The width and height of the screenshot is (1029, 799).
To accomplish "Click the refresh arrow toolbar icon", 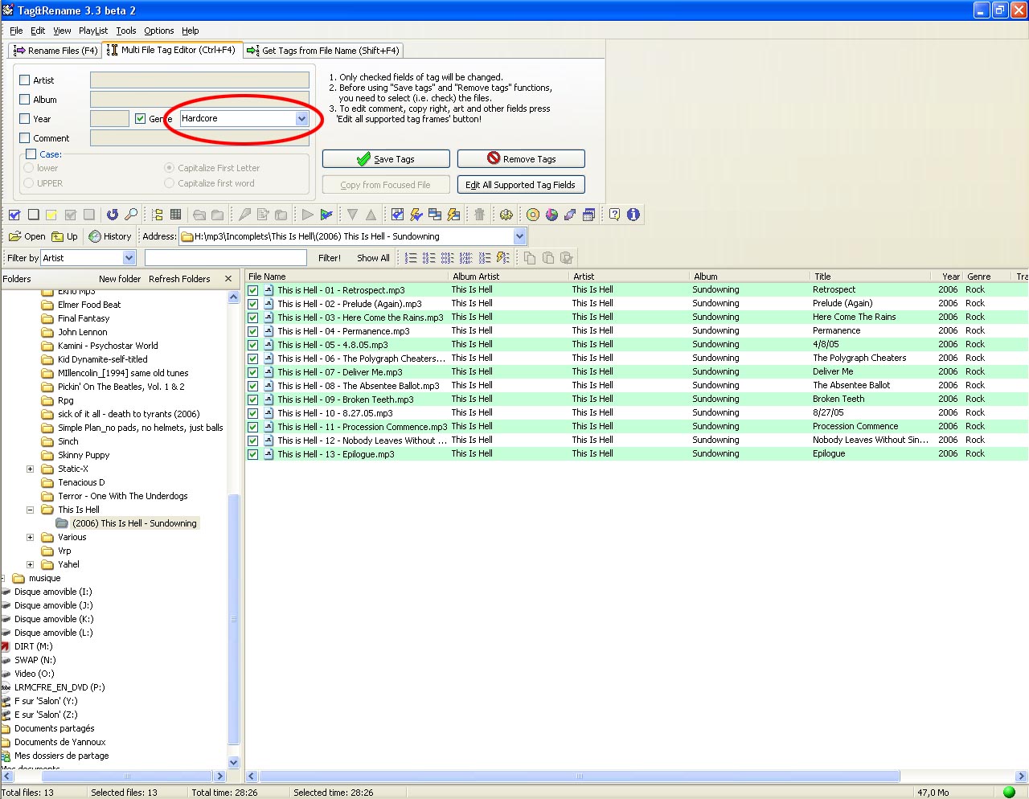I will (x=113, y=215).
